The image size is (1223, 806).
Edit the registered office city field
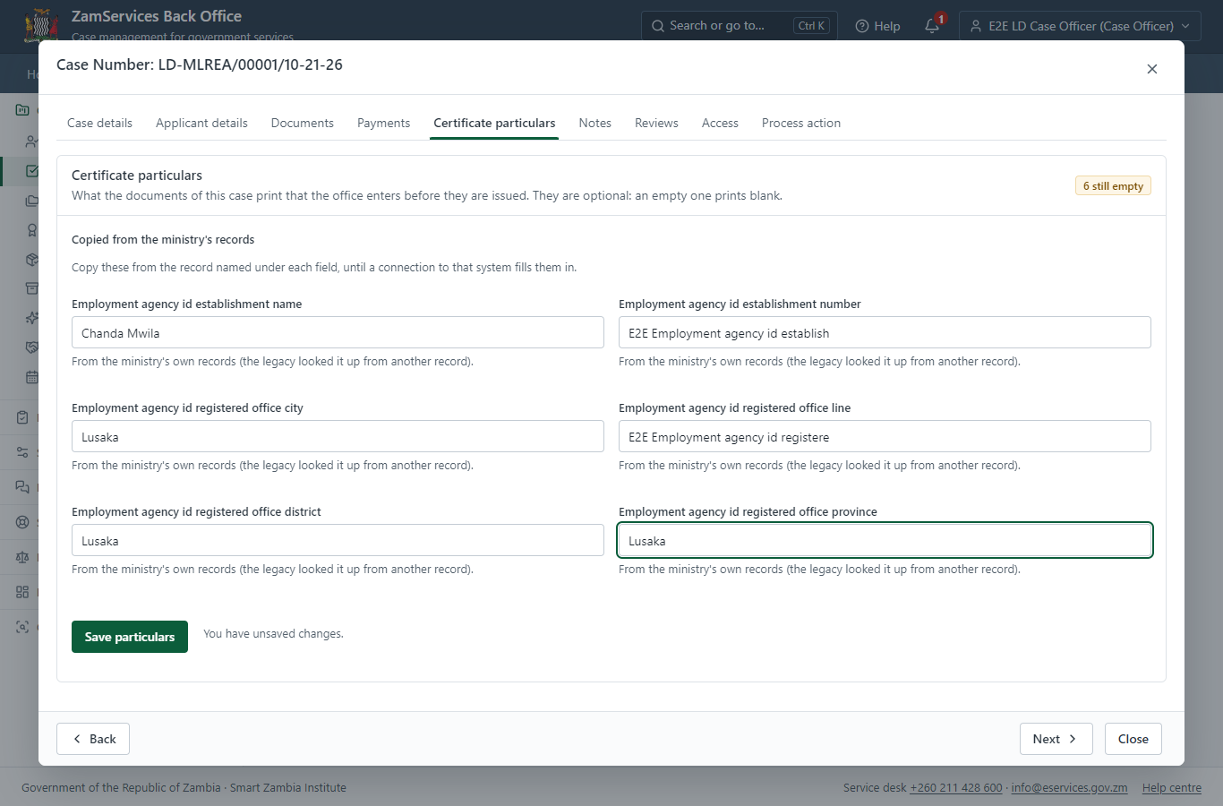(x=338, y=436)
